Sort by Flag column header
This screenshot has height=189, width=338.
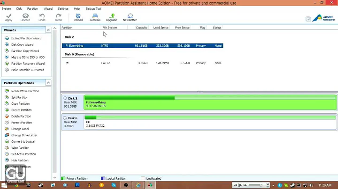click(x=199, y=28)
